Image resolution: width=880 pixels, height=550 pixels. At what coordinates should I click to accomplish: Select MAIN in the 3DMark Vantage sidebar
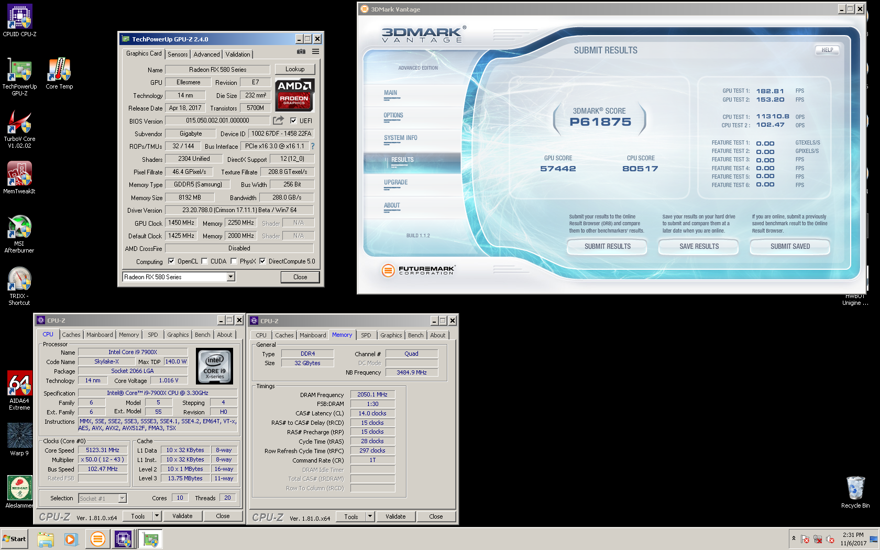(x=390, y=93)
